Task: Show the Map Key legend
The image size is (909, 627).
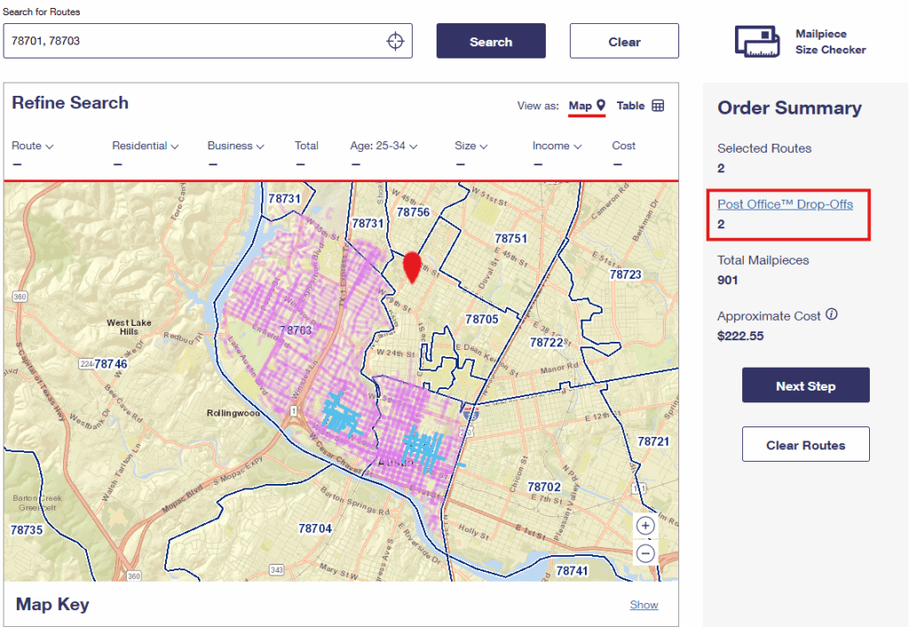Action: pyautogui.click(x=644, y=605)
